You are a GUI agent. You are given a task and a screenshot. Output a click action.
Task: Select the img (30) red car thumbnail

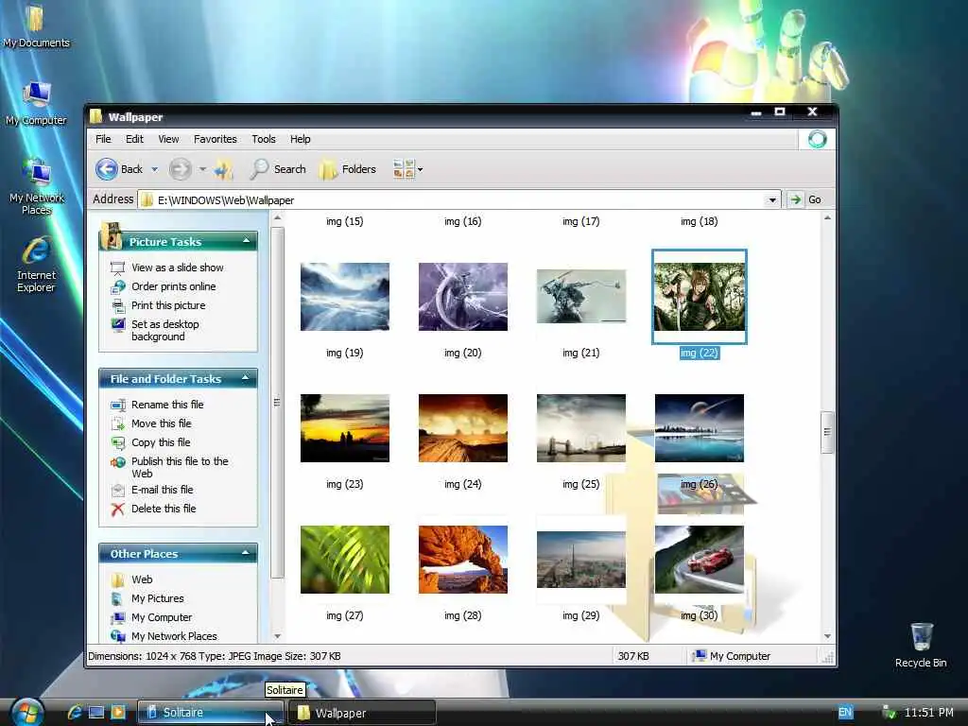[x=700, y=560]
